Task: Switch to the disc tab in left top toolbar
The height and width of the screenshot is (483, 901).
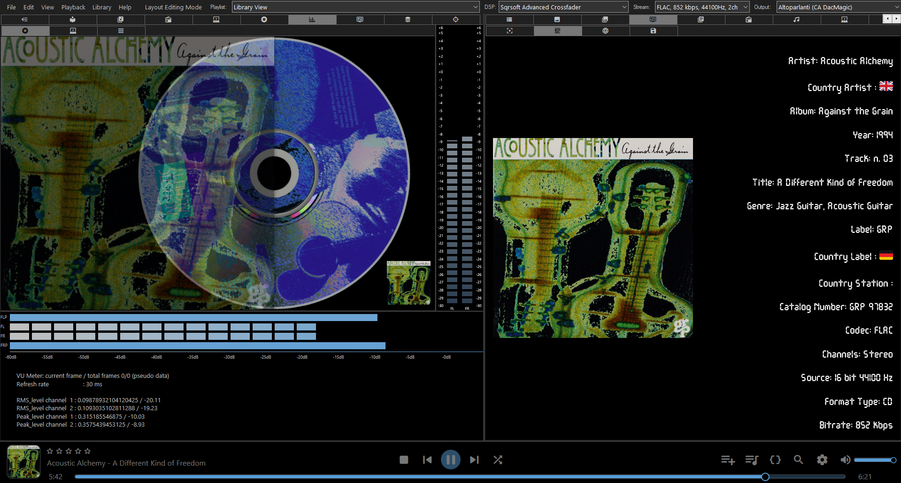Action: 264,20
